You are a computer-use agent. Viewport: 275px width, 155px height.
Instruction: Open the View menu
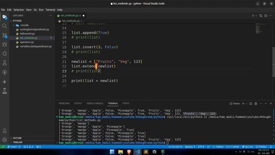pyautogui.click(x=29, y=10)
